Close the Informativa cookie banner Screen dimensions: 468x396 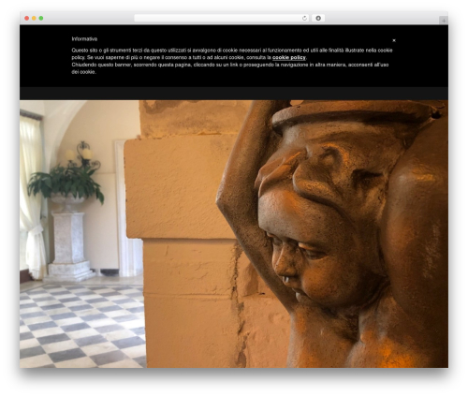394,40
